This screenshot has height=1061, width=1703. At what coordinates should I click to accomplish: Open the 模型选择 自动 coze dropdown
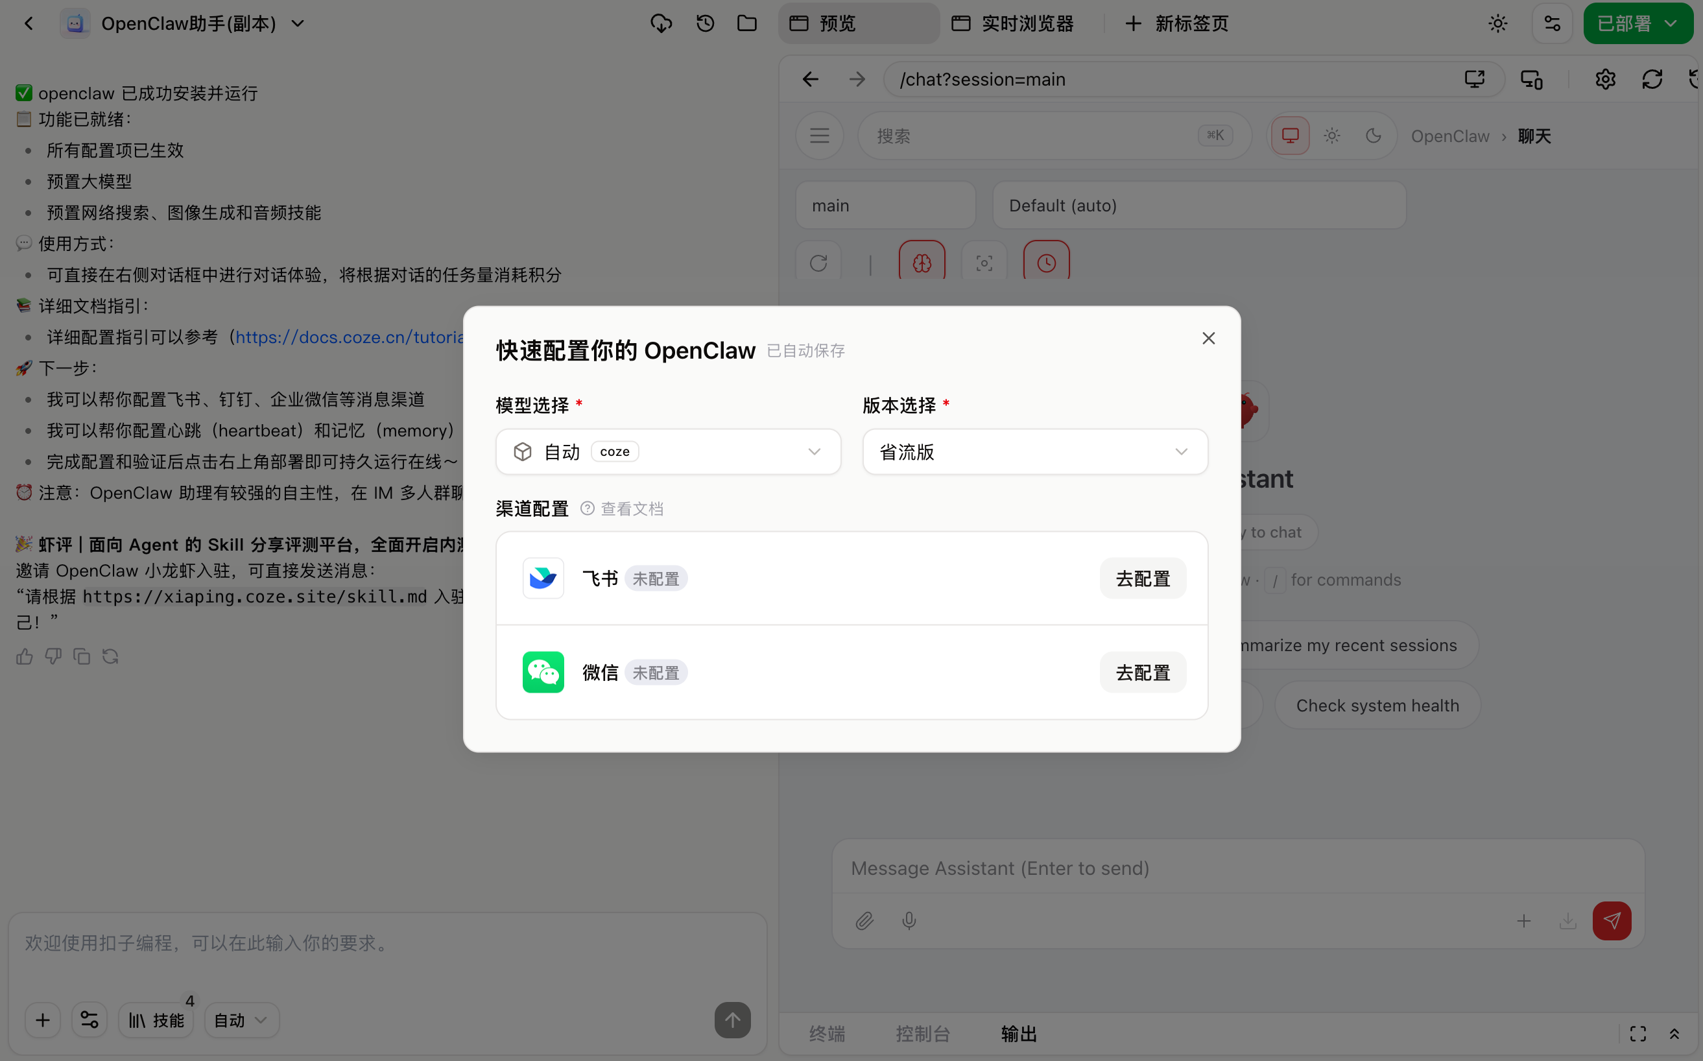[668, 452]
